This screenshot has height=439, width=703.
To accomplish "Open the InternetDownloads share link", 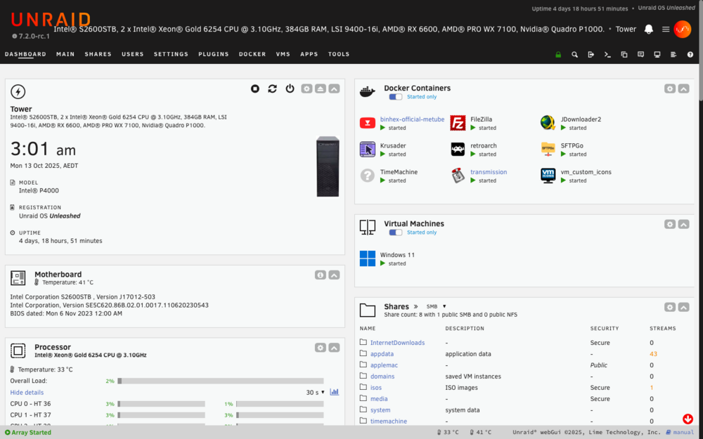I will [x=397, y=343].
